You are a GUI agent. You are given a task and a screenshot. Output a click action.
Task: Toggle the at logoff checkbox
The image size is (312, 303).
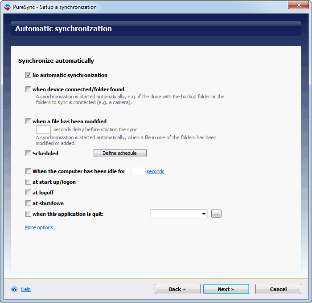click(x=28, y=193)
